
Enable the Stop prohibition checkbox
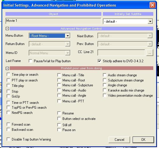click(x=8, y=91)
